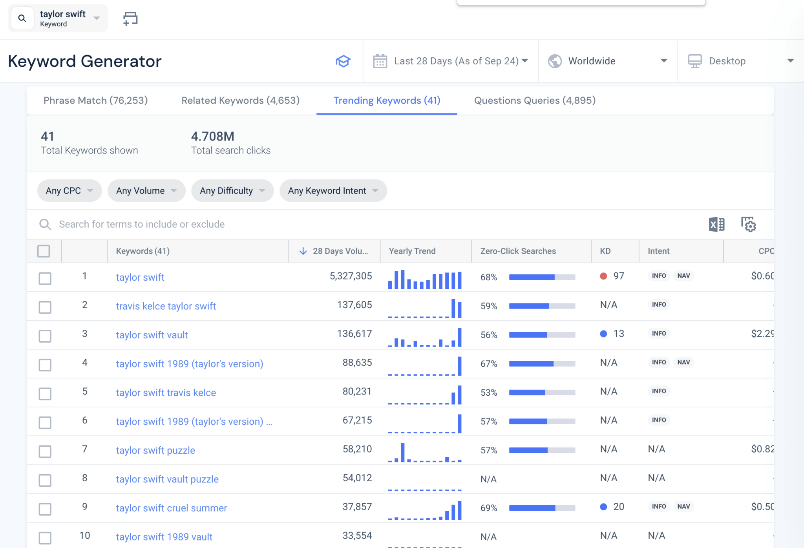Image resolution: width=804 pixels, height=548 pixels.
Task: Click yearly trend chart for taylor swift
Action: [x=425, y=279]
